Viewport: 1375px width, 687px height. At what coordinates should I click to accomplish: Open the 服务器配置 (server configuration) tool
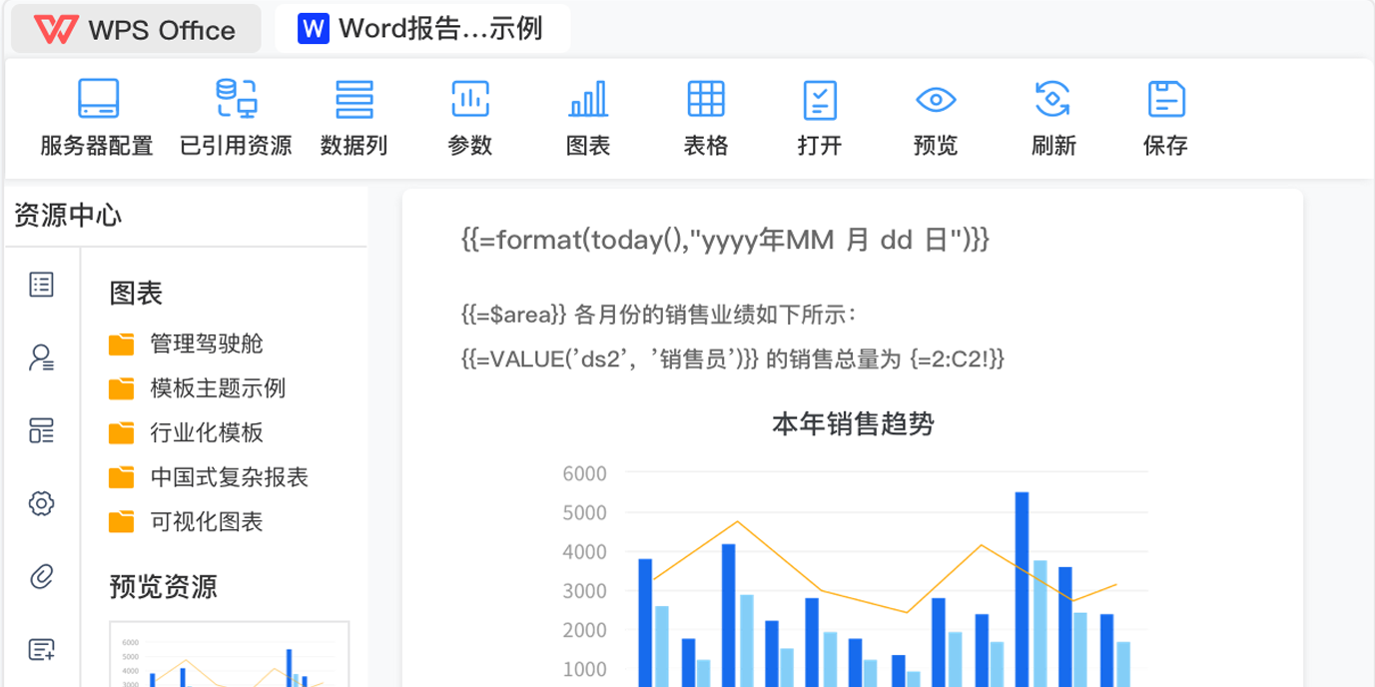tap(96, 117)
